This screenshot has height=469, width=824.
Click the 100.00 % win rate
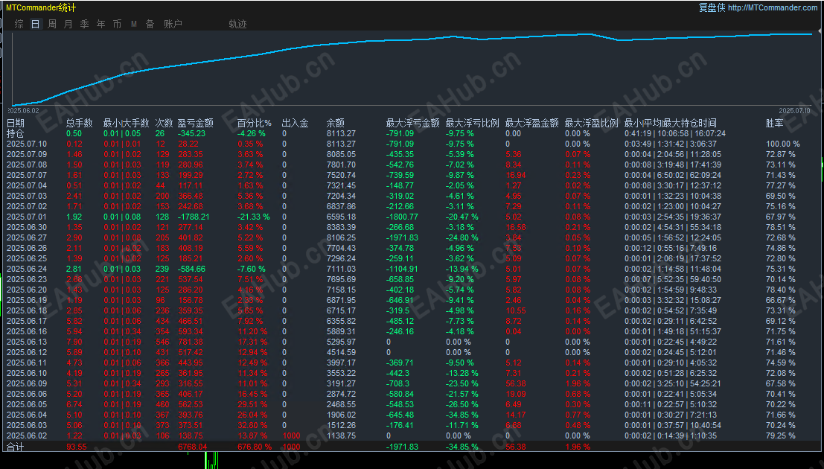point(783,144)
